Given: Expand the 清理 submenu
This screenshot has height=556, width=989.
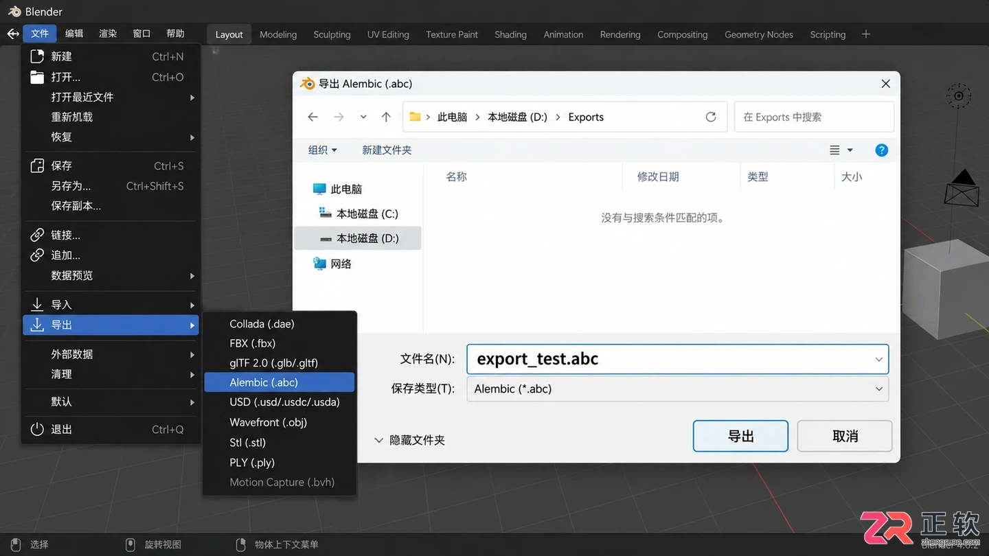Looking at the screenshot, I should (x=111, y=375).
